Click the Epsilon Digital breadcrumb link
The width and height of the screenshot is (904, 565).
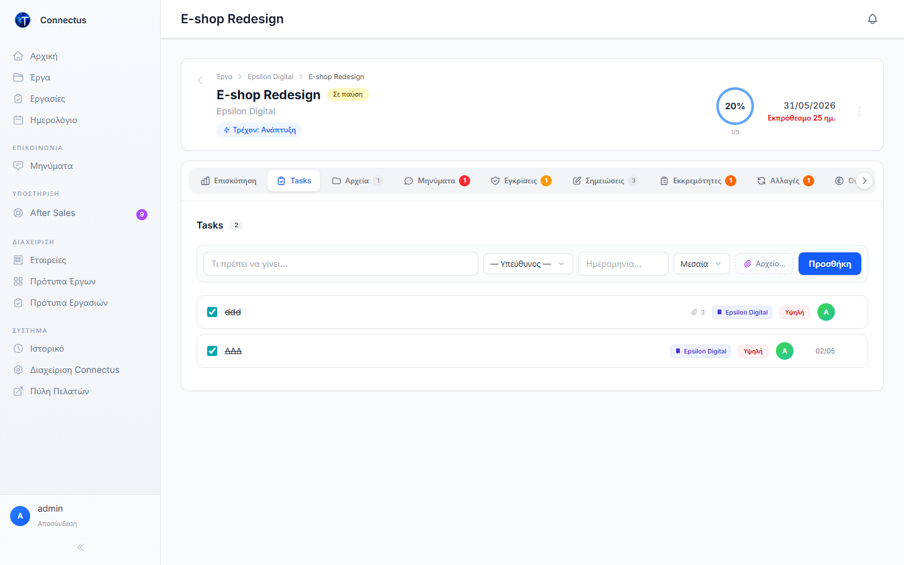coord(270,77)
